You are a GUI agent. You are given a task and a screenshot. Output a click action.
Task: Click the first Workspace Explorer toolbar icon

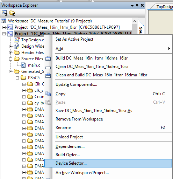(5, 13)
